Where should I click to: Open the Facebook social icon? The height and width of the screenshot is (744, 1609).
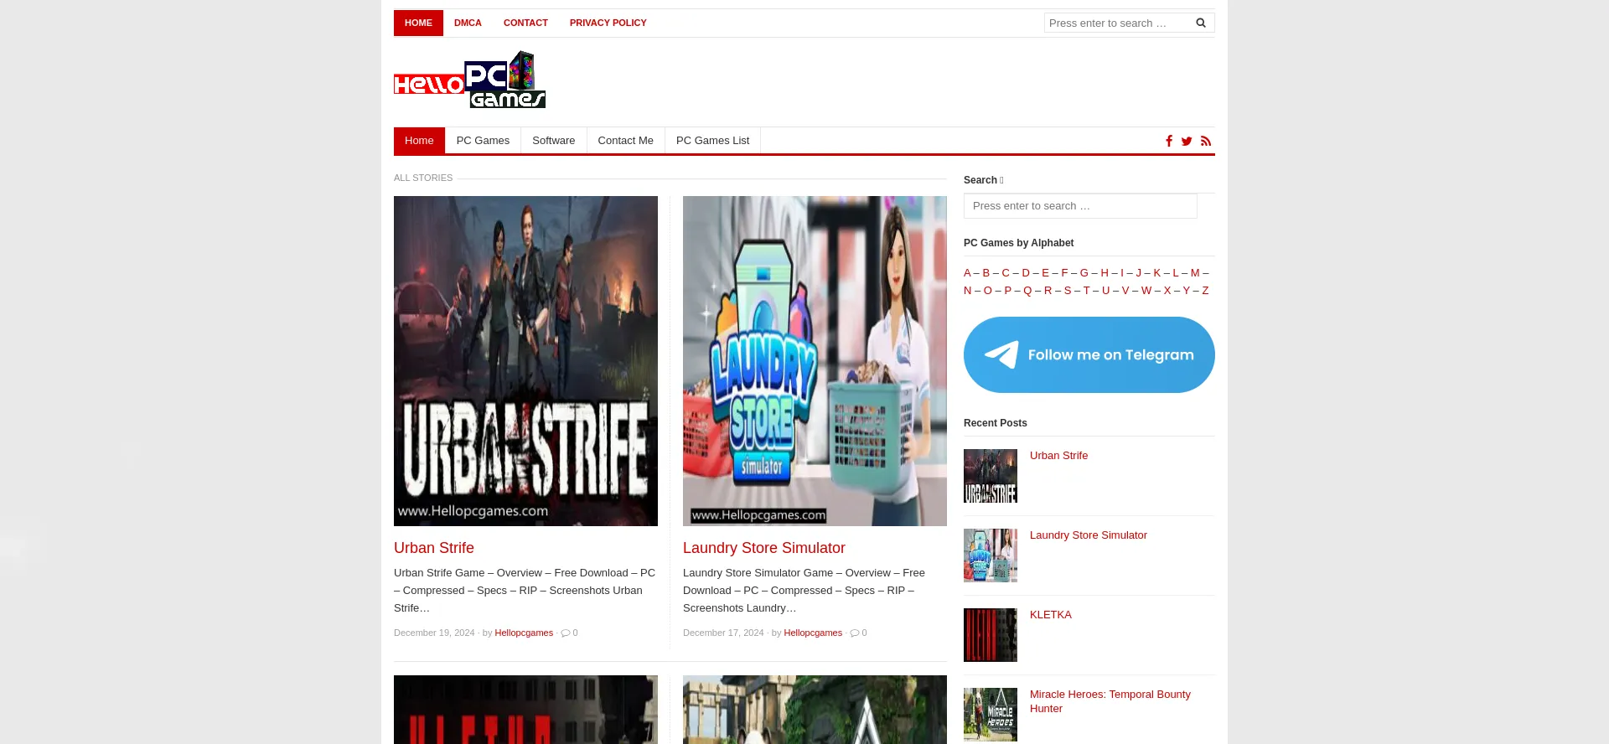pos(1169,141)
